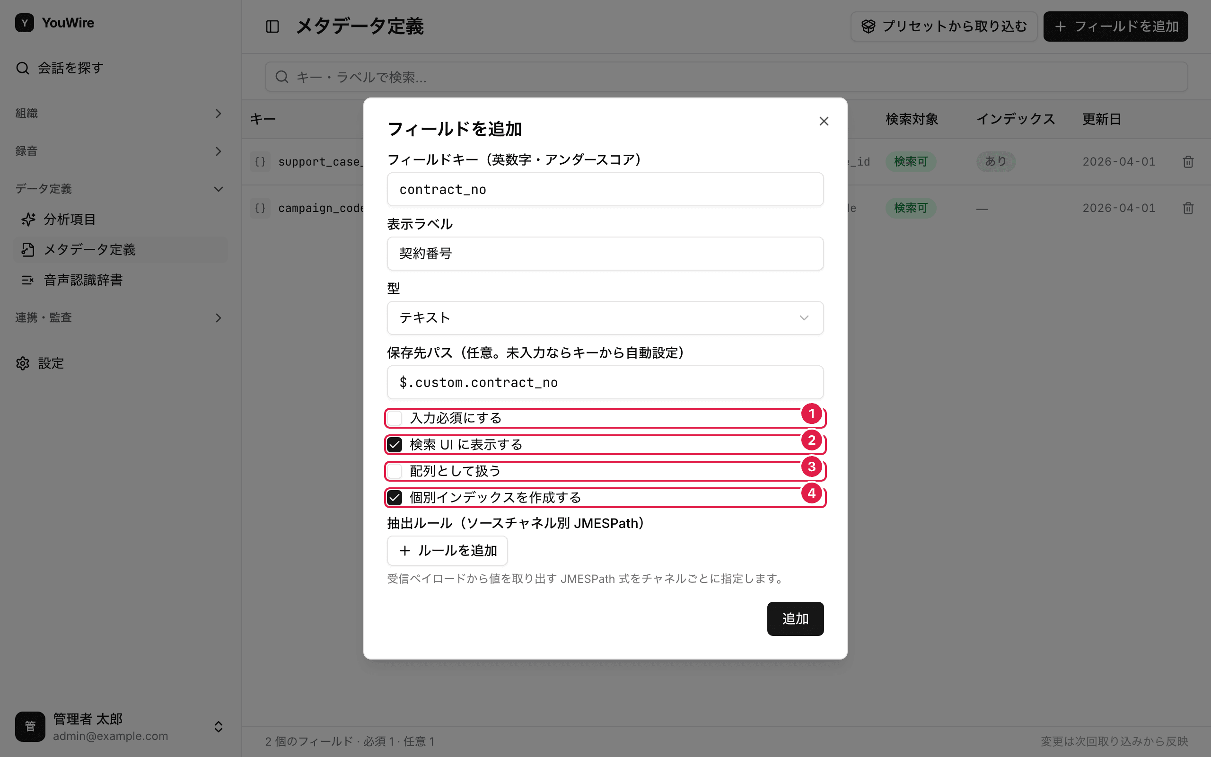Enable the 入力必須にする checkbox
The width and height of the screenshot is (1211, 757).
click(395, 418)
